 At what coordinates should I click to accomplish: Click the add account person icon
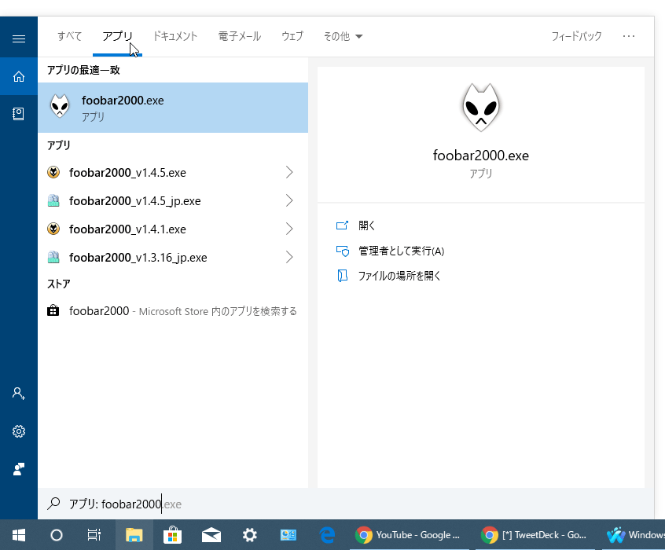[x=19, y=393]
